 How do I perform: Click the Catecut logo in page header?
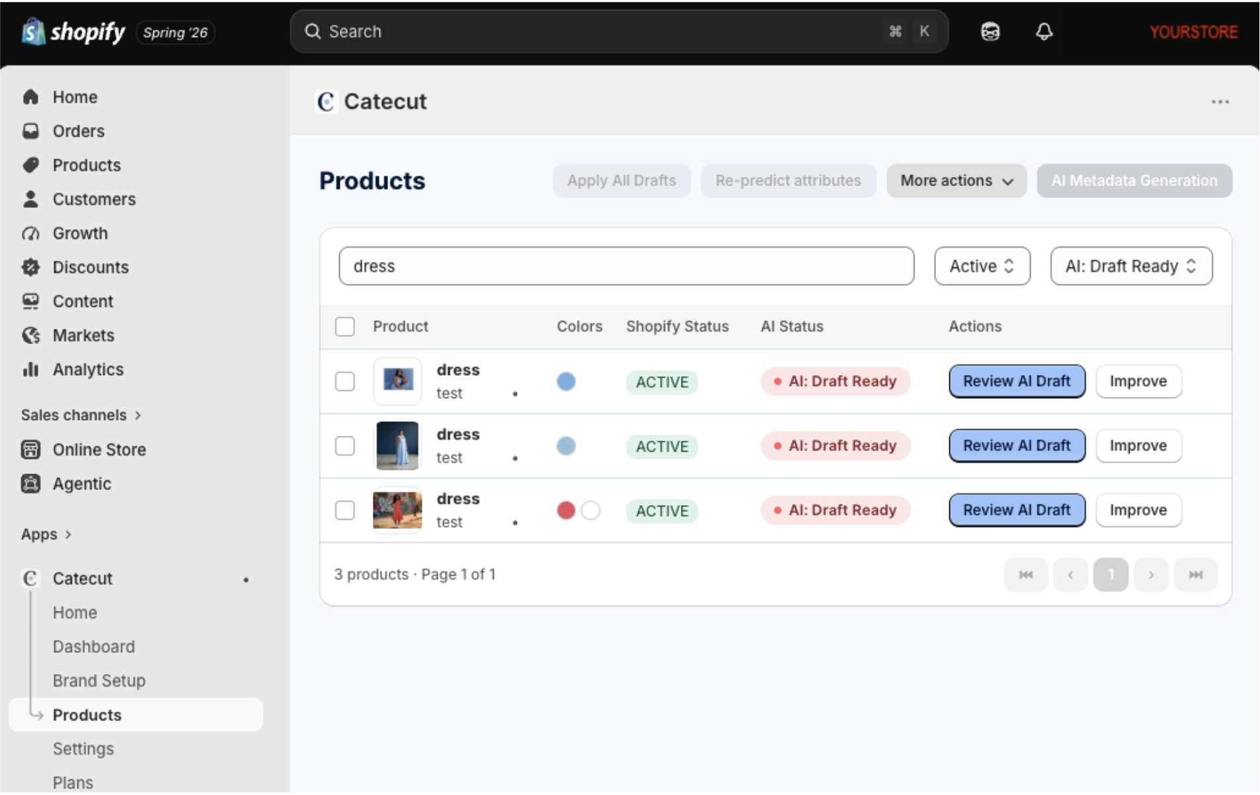pyautogui.click(x=326, y=102)
